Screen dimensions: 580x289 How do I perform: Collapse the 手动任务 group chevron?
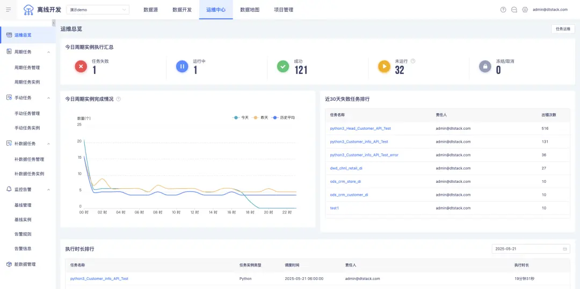pos(48,98)
